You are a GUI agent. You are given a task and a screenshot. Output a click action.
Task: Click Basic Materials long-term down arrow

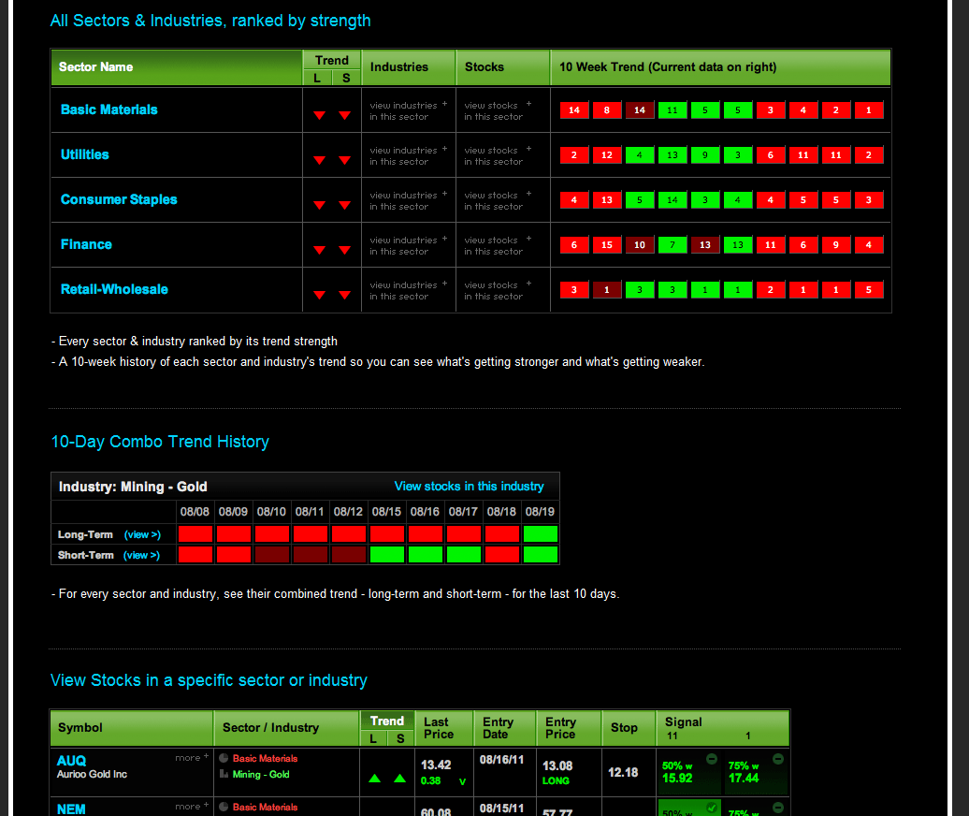(320, 116)
